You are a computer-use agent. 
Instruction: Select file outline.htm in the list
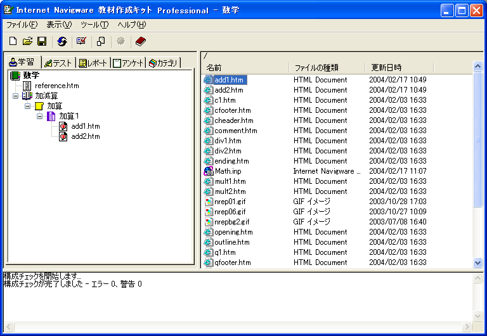click(x=232, y=242)
